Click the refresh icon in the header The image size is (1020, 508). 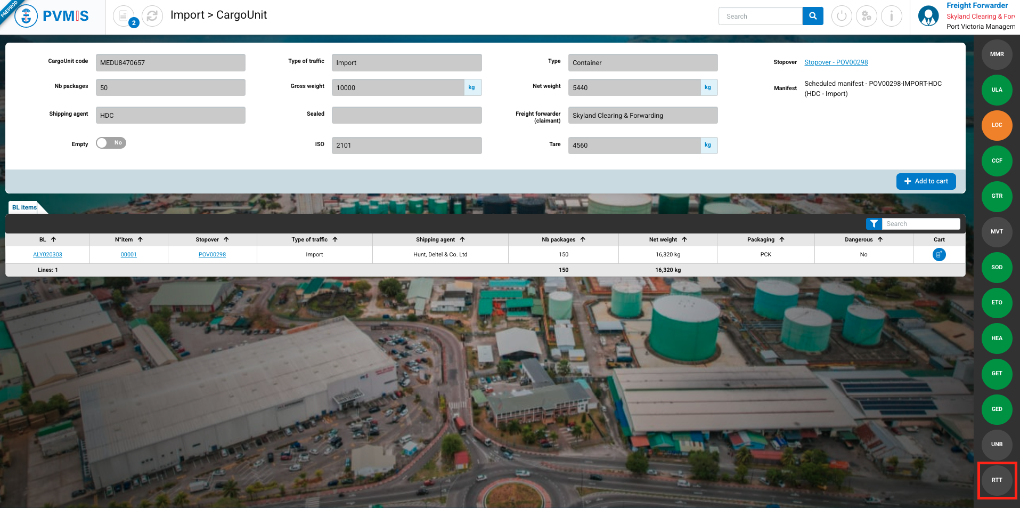(152, 17)
